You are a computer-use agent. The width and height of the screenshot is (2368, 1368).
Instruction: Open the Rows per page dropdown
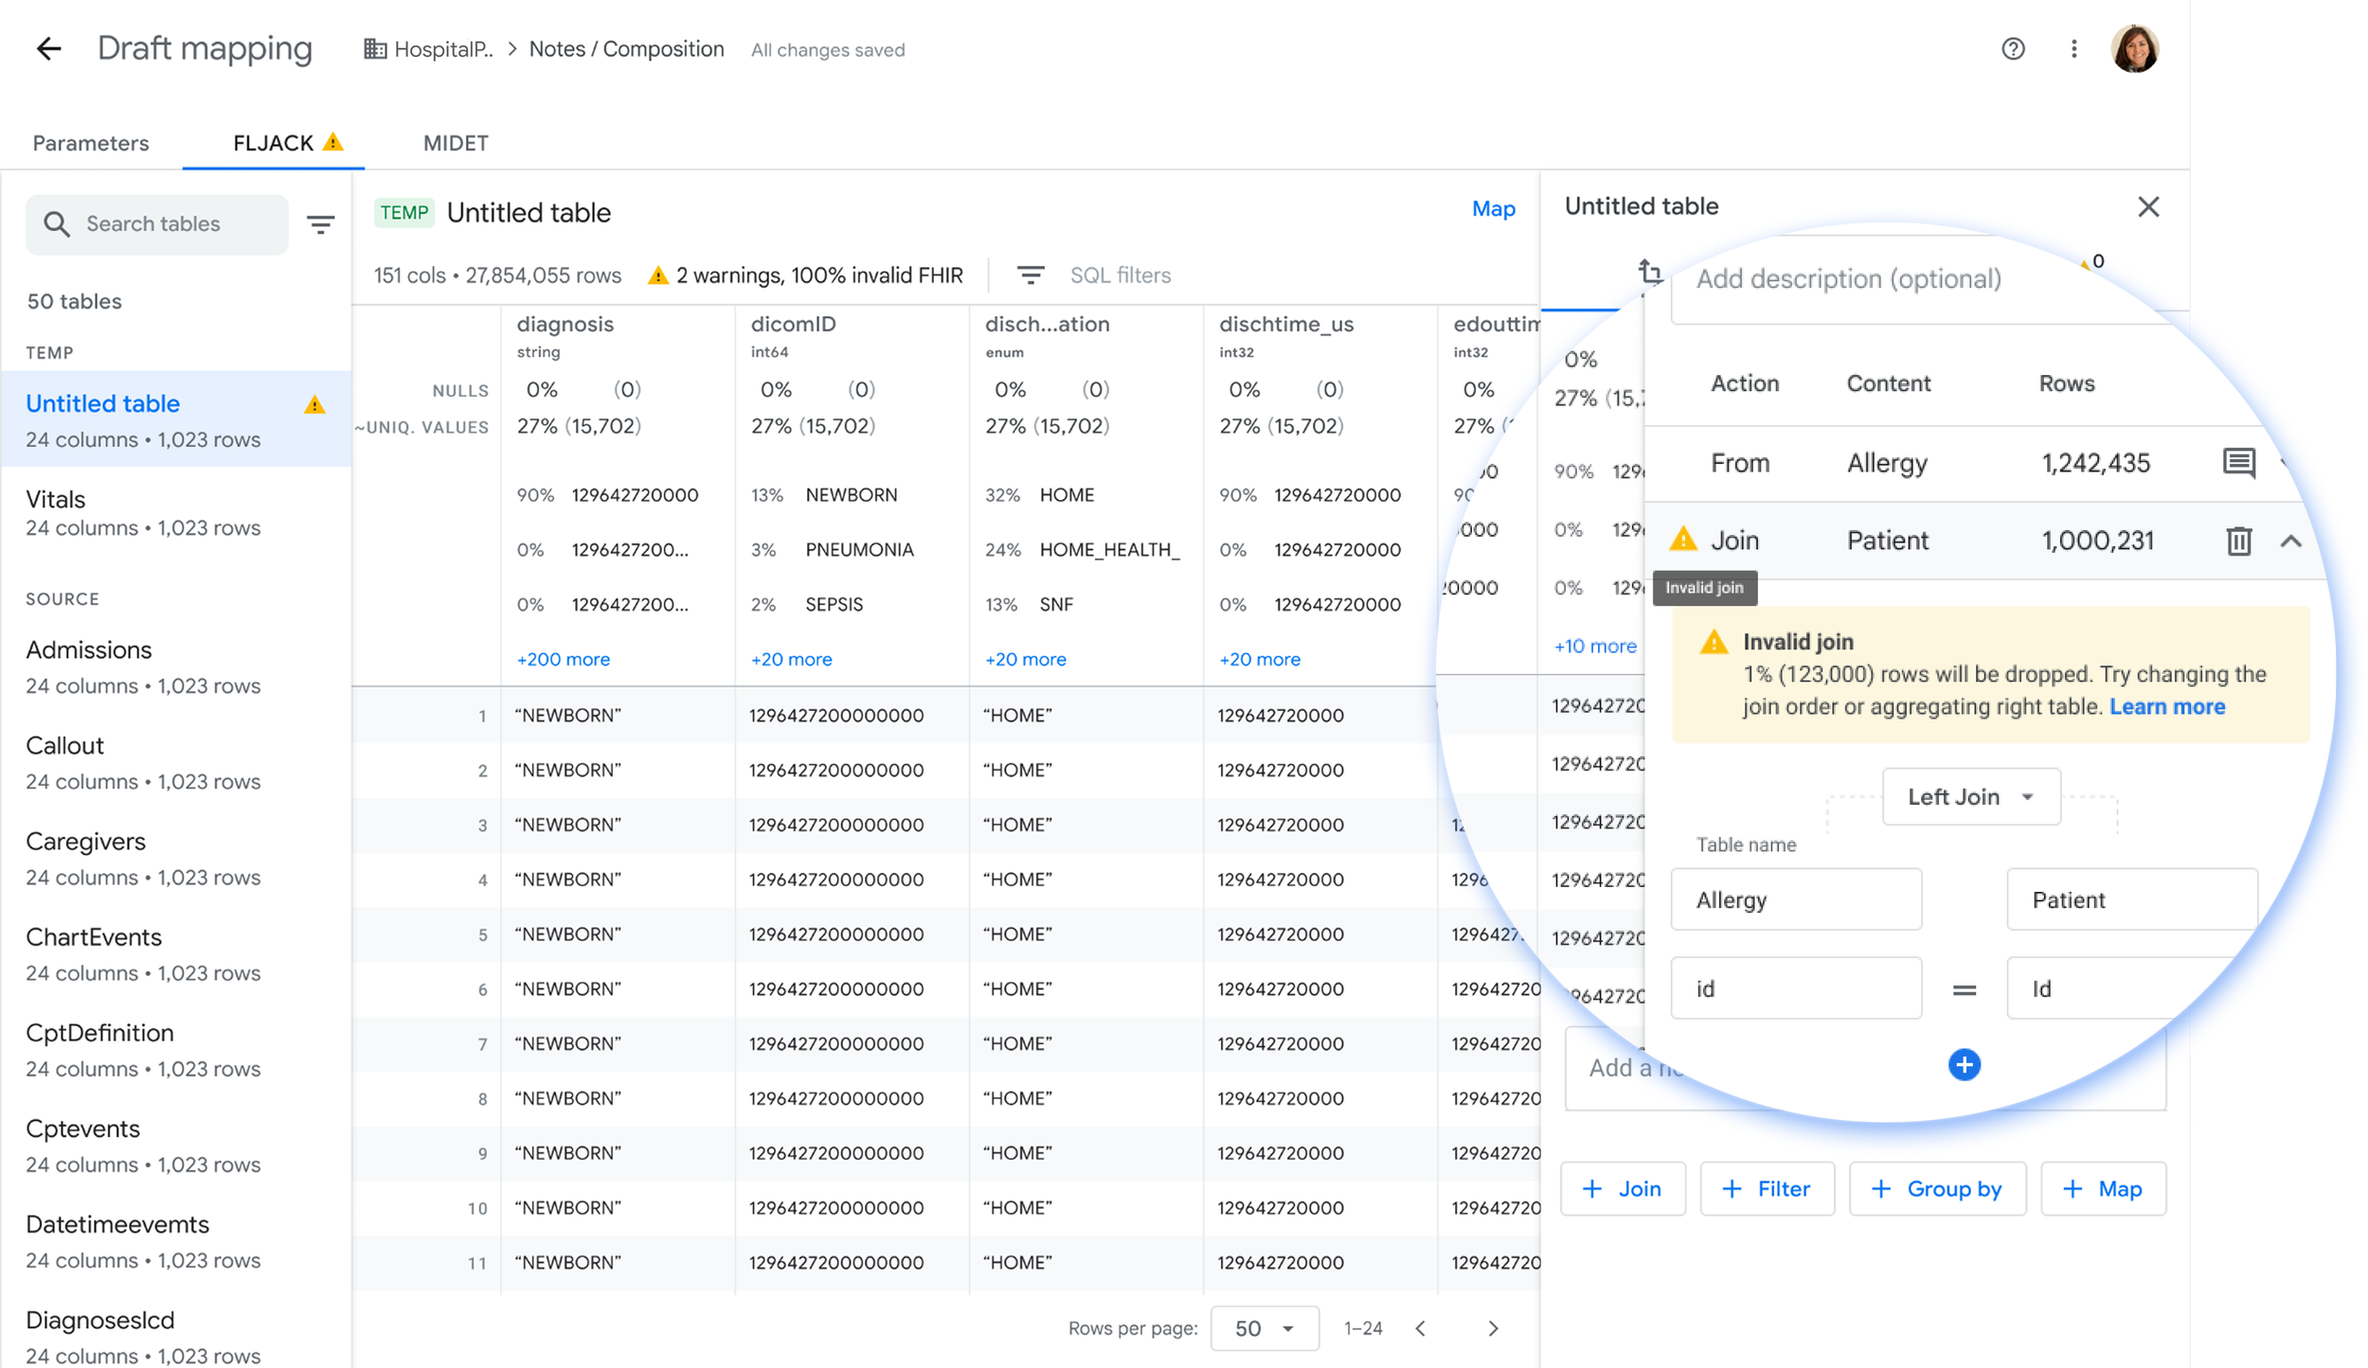[x=1264, y=1328]
